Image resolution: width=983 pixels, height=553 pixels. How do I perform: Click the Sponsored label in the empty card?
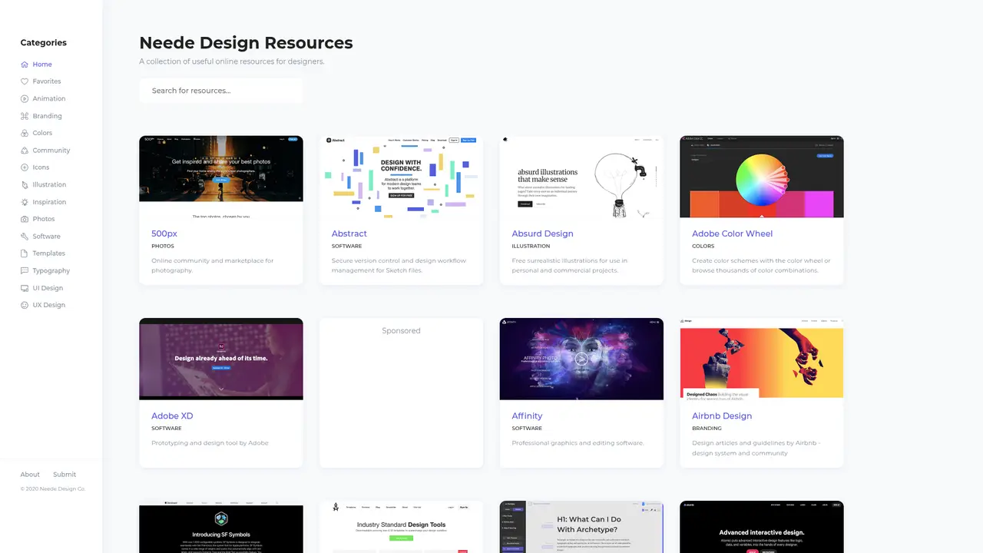click(x=402, y=331)
